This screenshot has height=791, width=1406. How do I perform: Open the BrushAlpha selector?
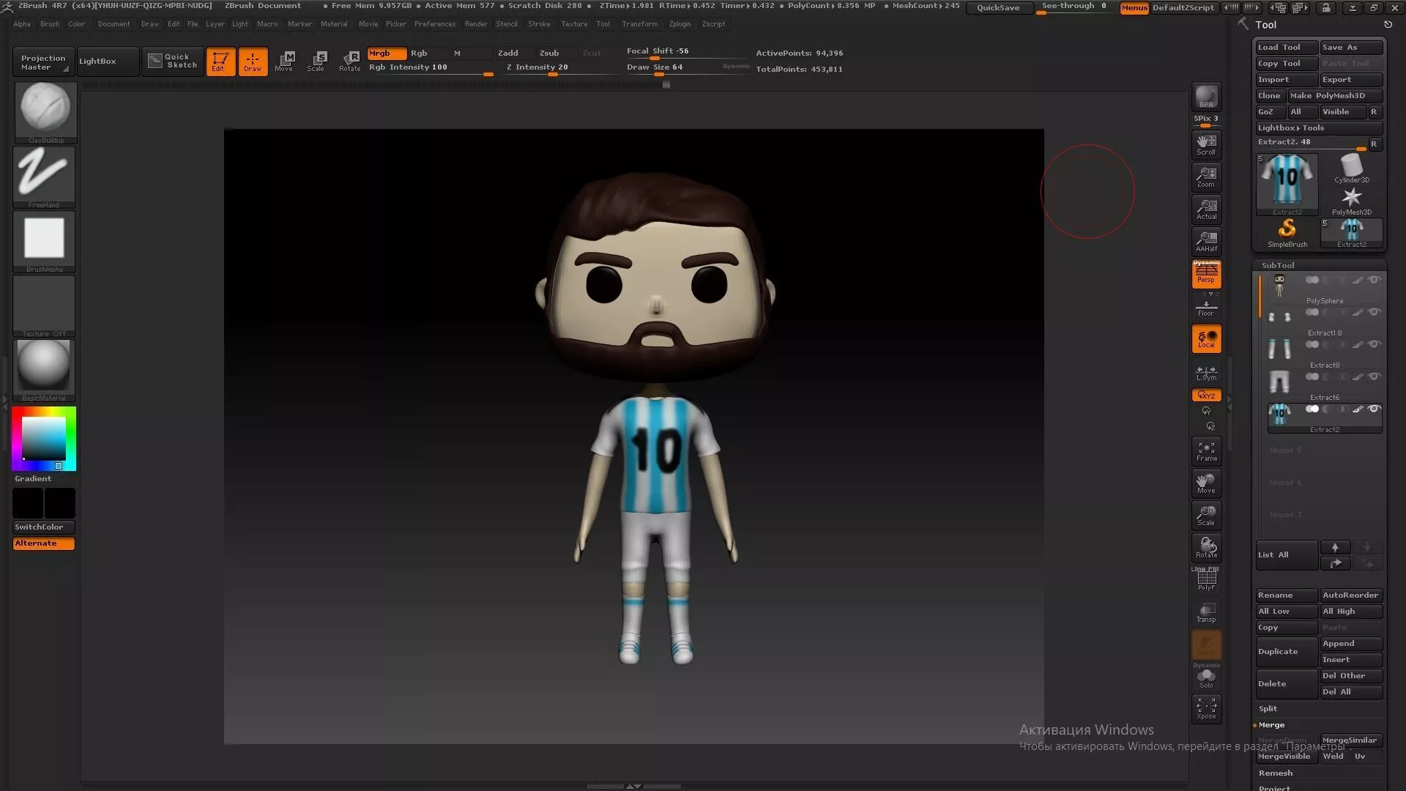[x=45, y=241]
